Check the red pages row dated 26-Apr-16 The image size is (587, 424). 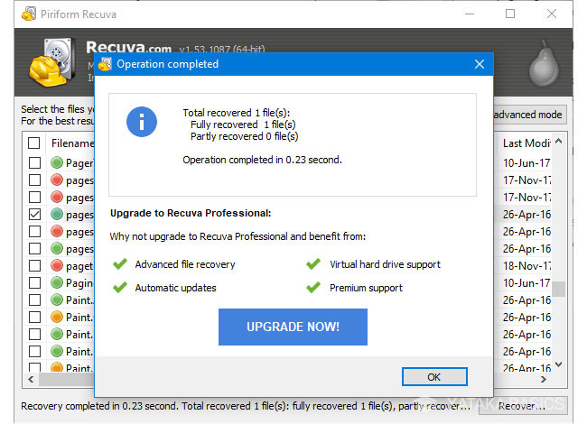(x=35, y=232)
